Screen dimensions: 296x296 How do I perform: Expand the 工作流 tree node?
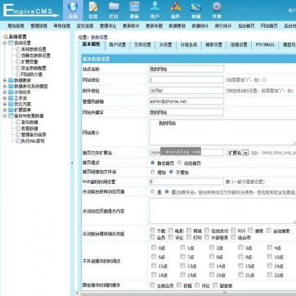pos(5,98)
